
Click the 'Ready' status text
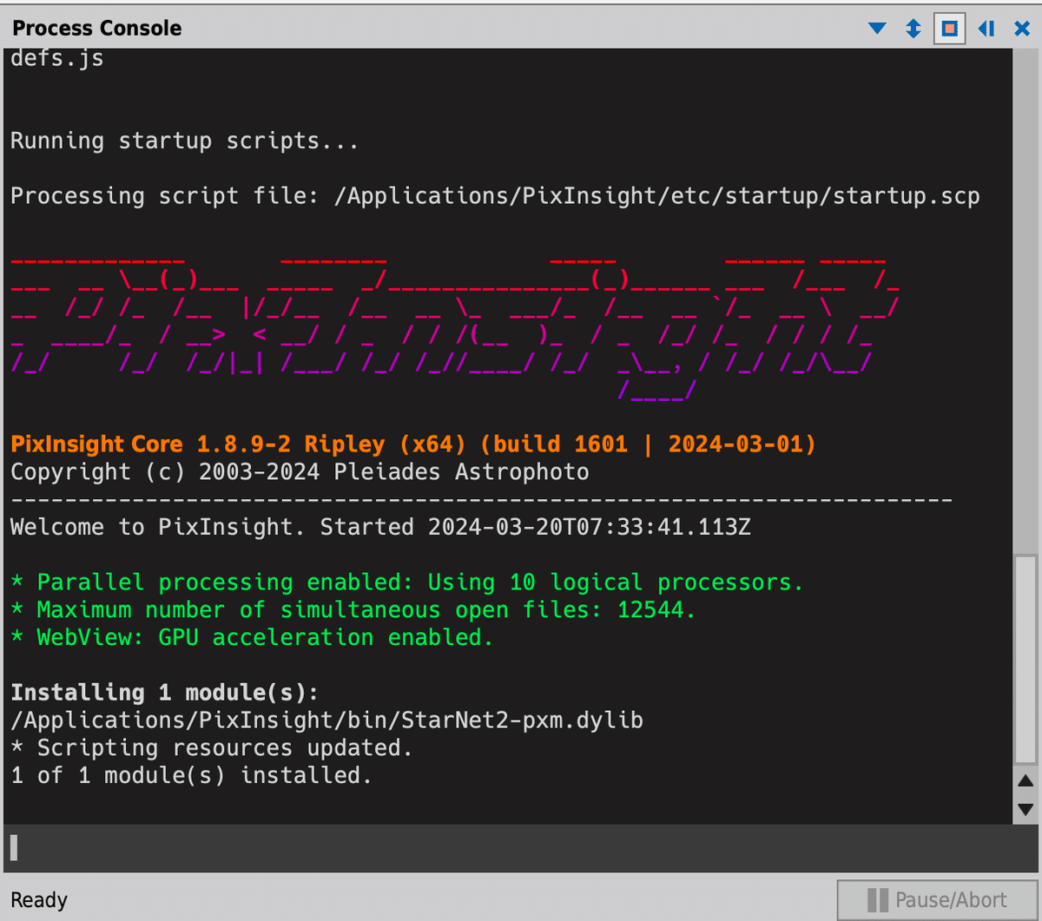point(39,900)
